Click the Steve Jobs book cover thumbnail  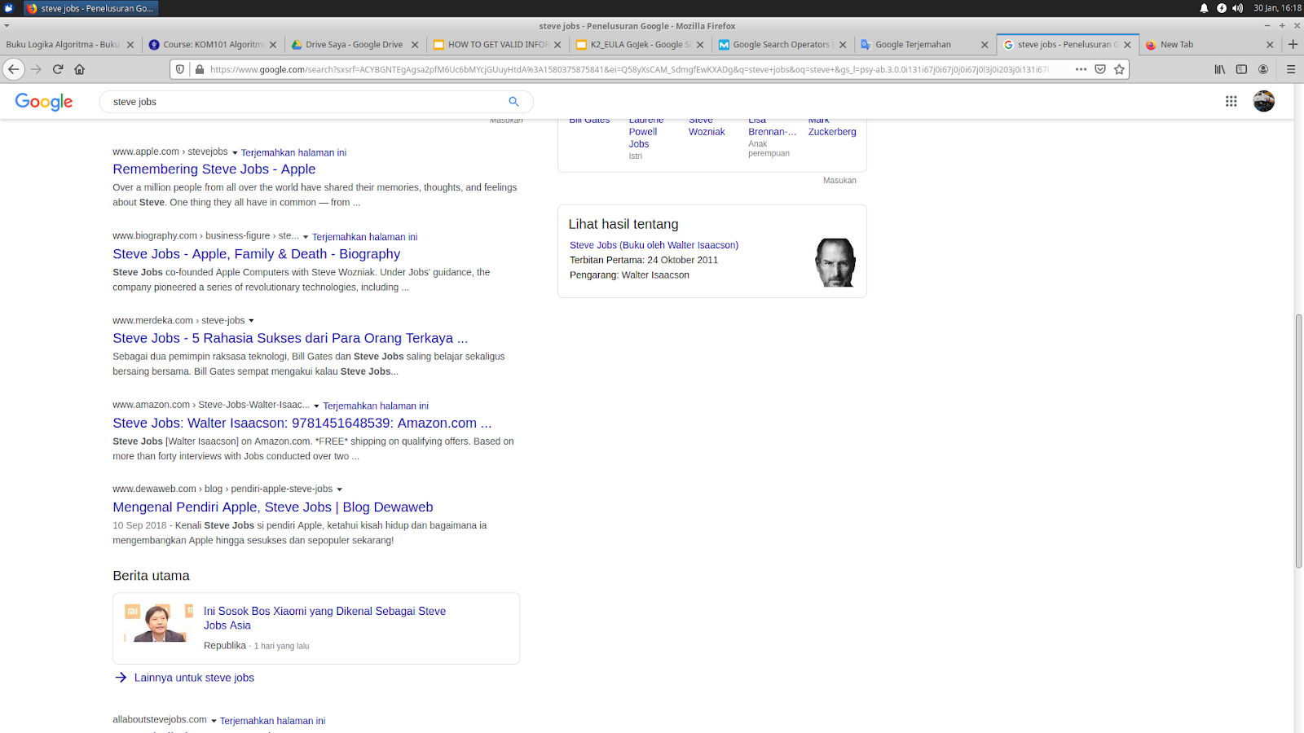[x=835, y=262]
